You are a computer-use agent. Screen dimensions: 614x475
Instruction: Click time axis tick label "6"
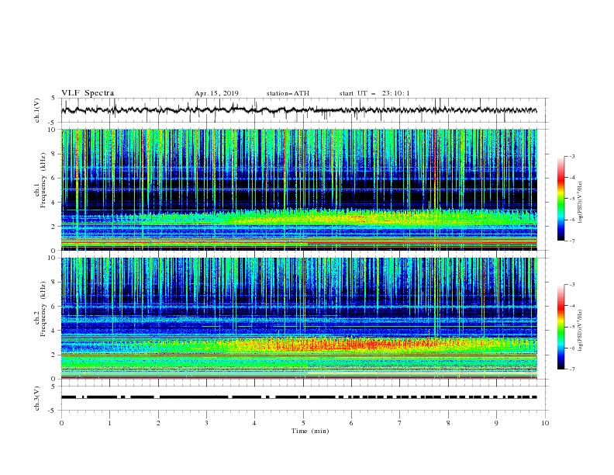(x=351, y=423)
